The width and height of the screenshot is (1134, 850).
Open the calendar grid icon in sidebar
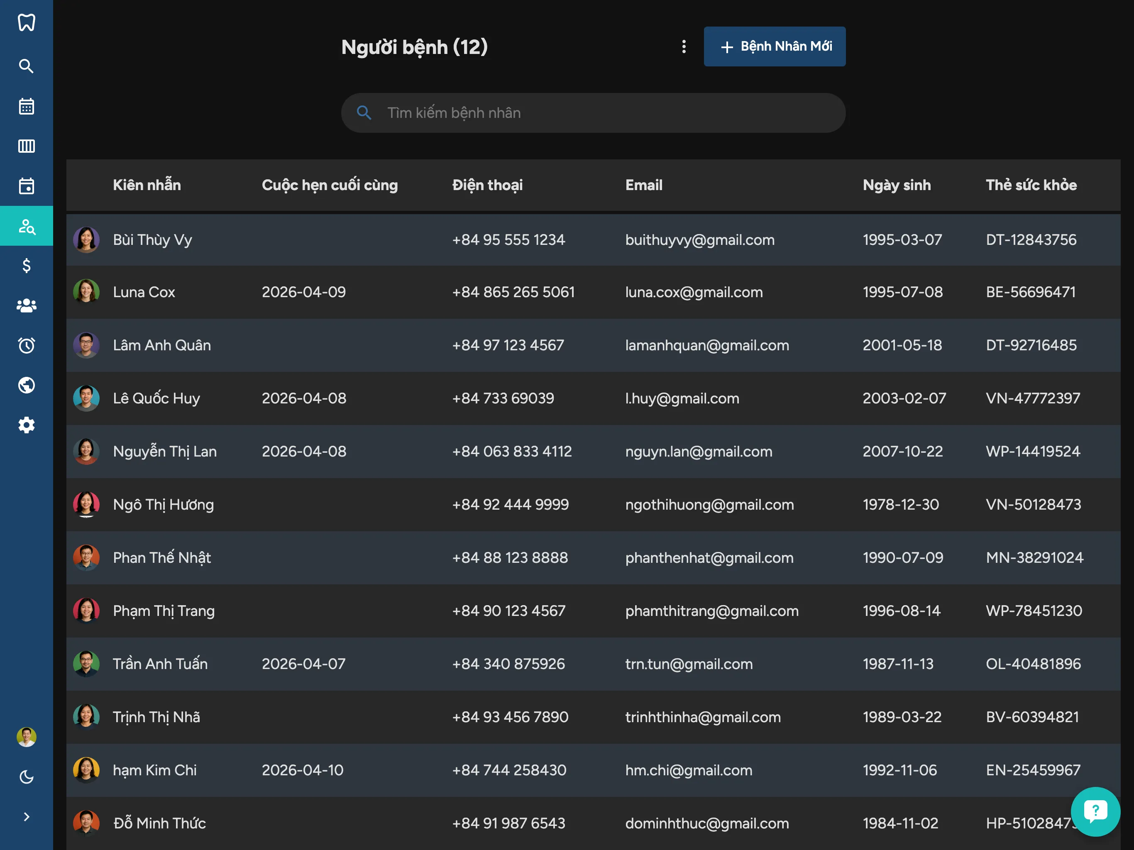click(x=26, y=106)
